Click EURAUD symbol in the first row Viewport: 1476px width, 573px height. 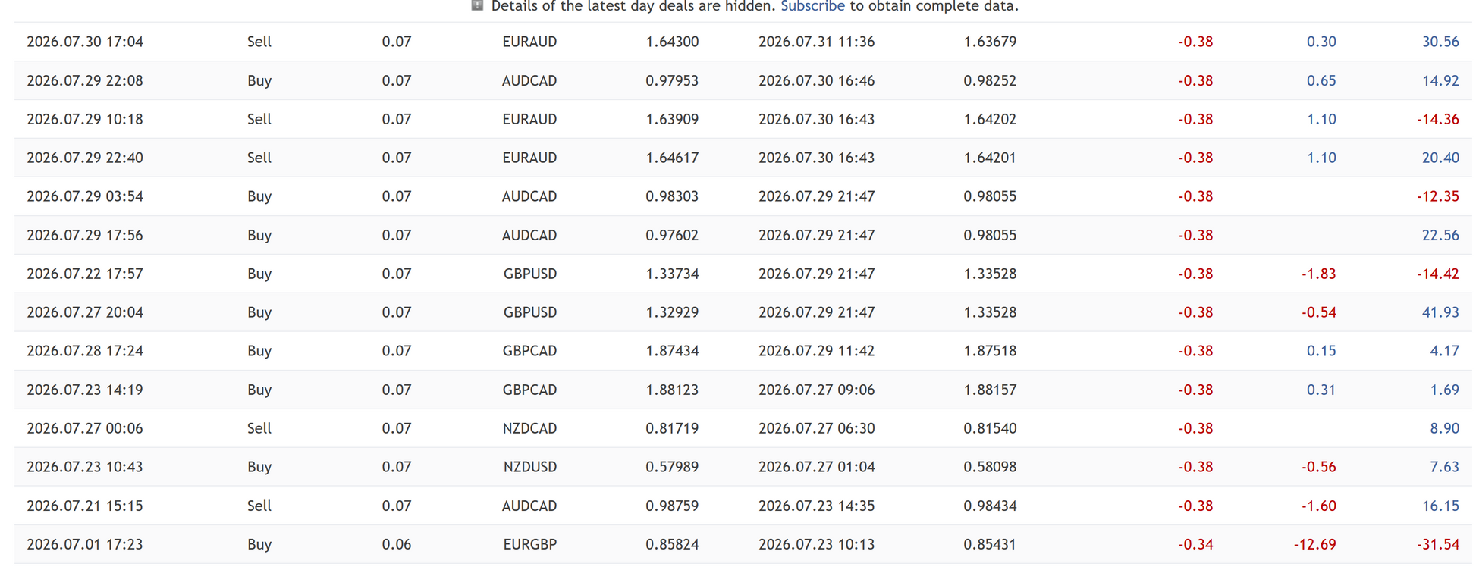pos(529,42)
